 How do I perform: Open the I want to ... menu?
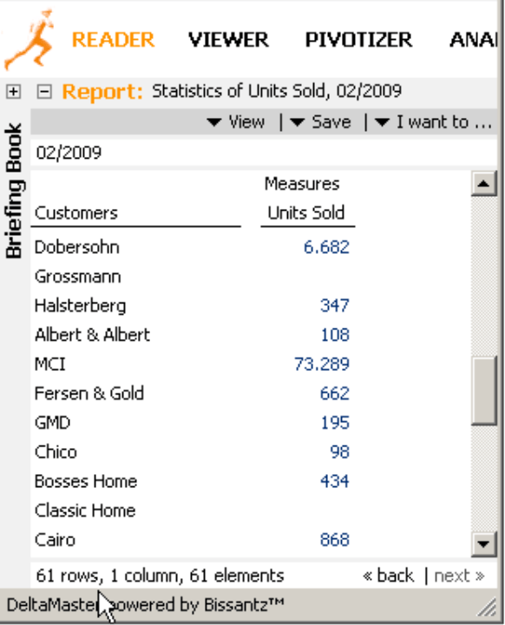coord(433,122)
